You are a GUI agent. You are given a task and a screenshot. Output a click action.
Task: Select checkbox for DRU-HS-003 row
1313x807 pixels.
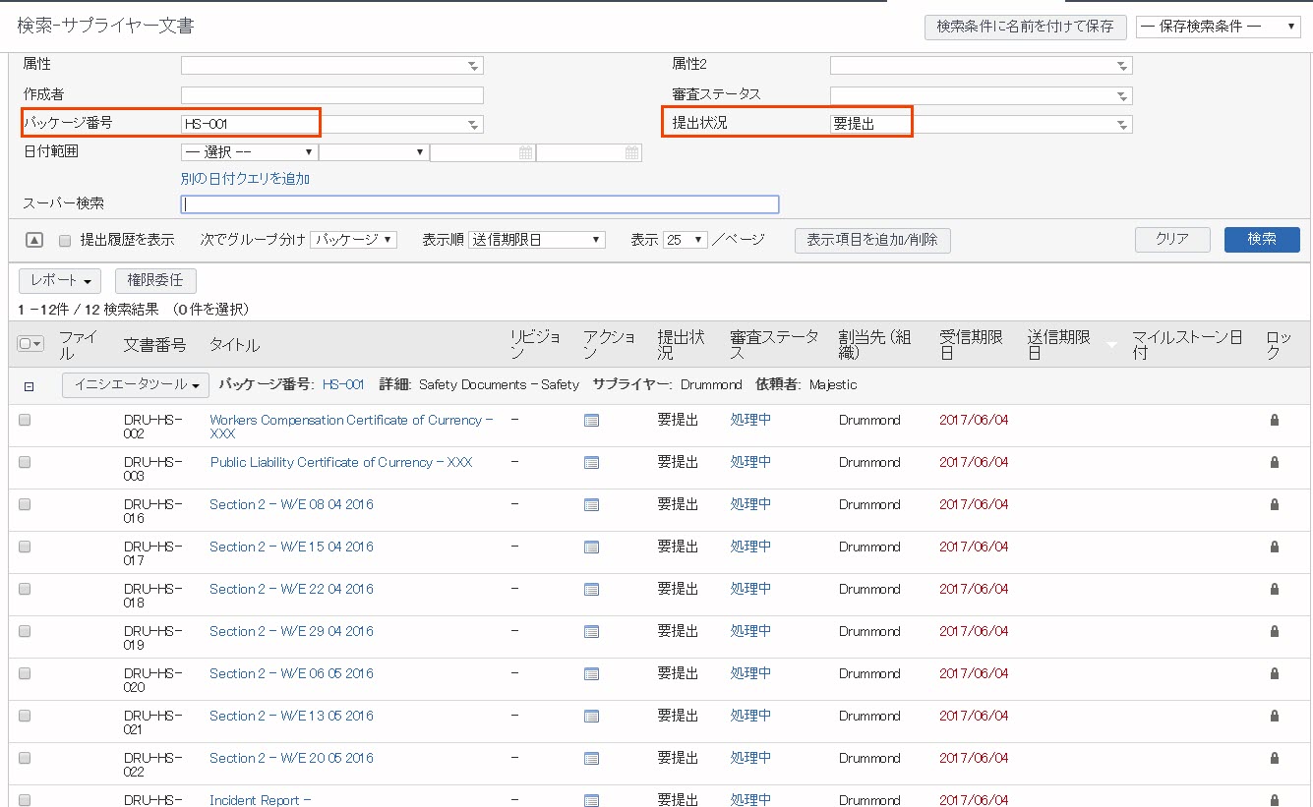(x=25, y=462)
